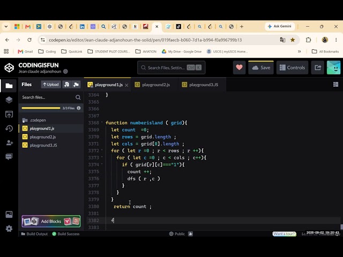Open the deploy sidebar icon
The image size is (343, 257).
[9, 114]
